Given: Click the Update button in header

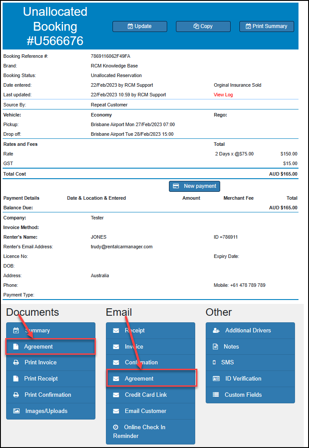Looking at the screenshot, I should click(140, 26).
